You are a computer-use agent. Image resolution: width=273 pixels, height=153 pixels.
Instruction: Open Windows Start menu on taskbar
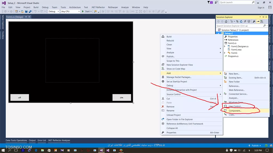point(3,150)
